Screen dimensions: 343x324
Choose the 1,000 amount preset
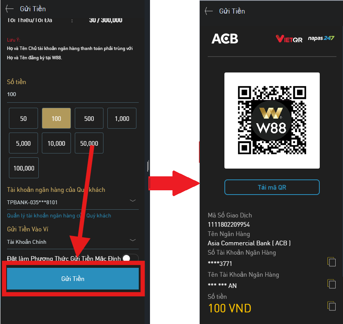click(122, 118)
